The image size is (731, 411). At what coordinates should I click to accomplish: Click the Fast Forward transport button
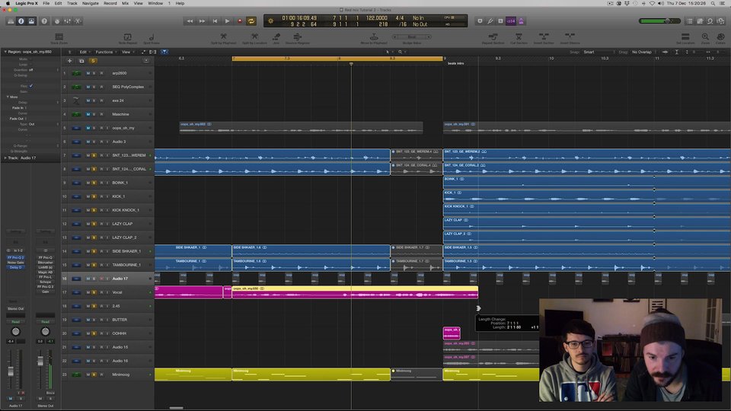click(202, 21)
